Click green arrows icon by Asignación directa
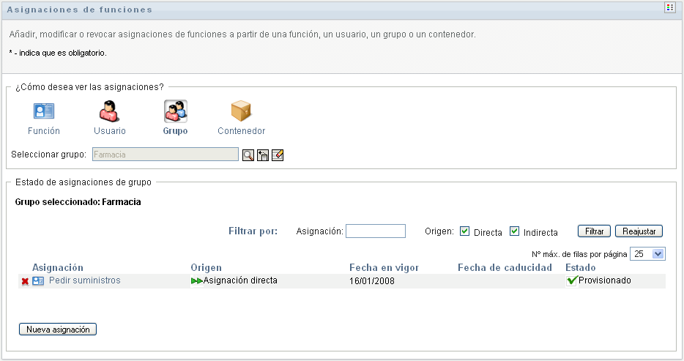 pos(197,281)
